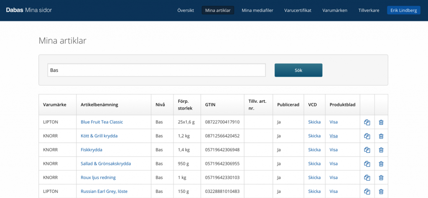Delete the Roux ljus redning article

click(x=381, y=178)
